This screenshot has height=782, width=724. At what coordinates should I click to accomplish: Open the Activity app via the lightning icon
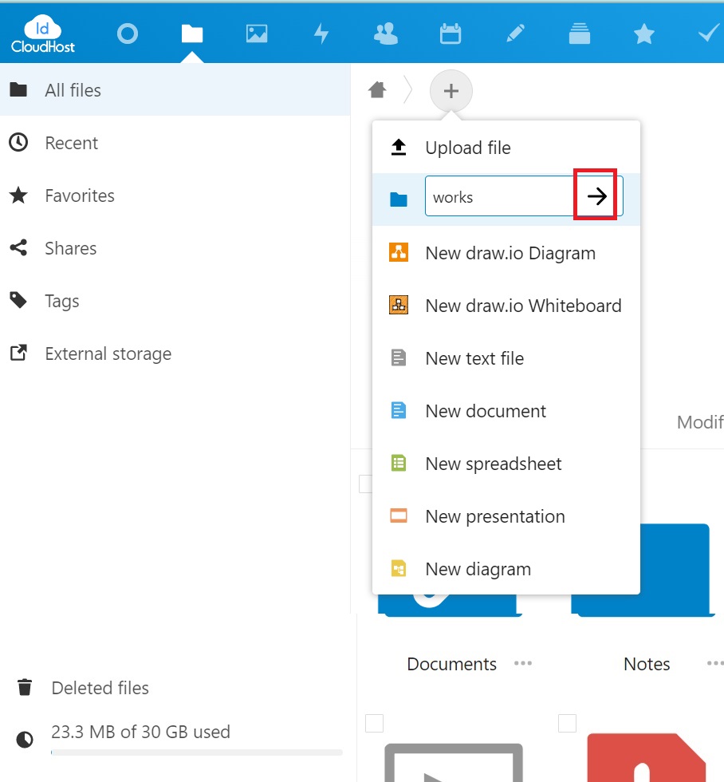tap(321, 33)
